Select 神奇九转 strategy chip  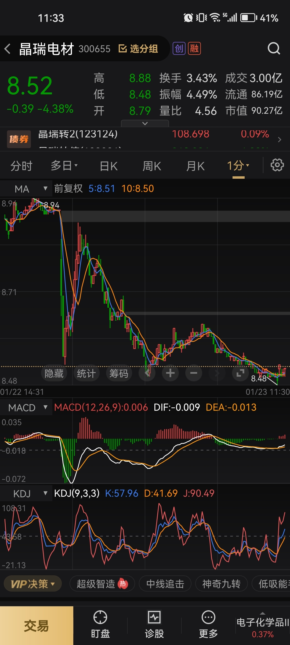click(x=221, y=584)
